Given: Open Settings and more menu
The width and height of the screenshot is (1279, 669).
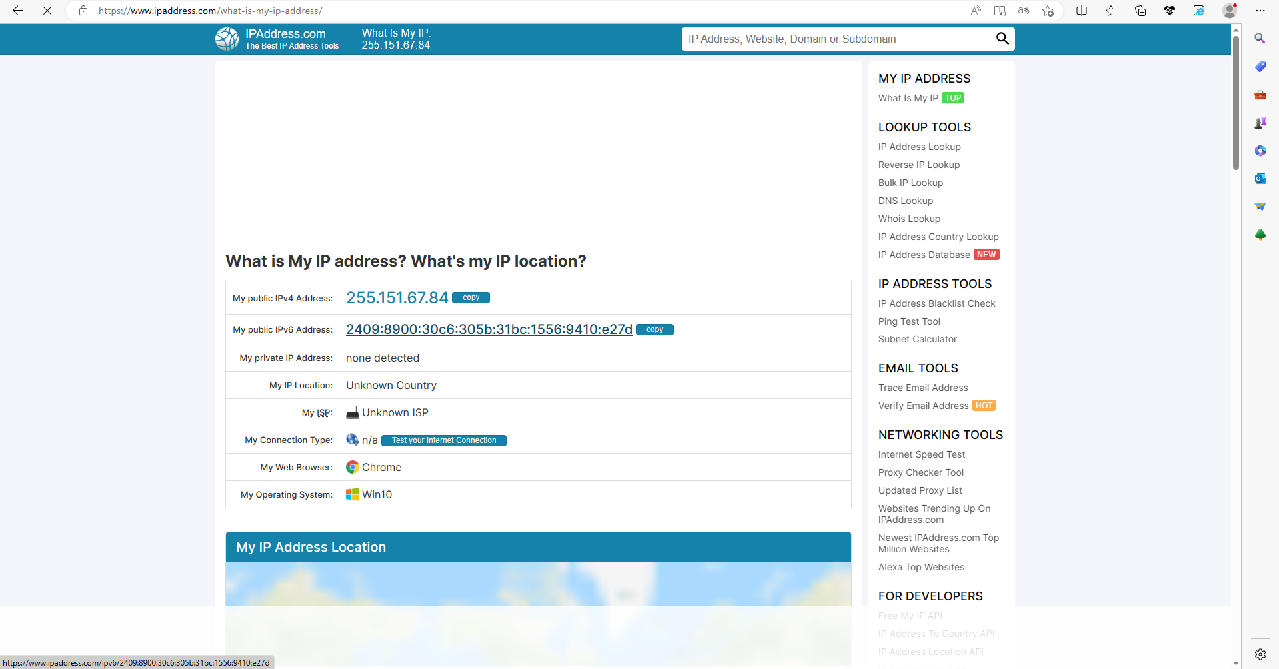Looking at the screenshot, I should [1260, 11].
